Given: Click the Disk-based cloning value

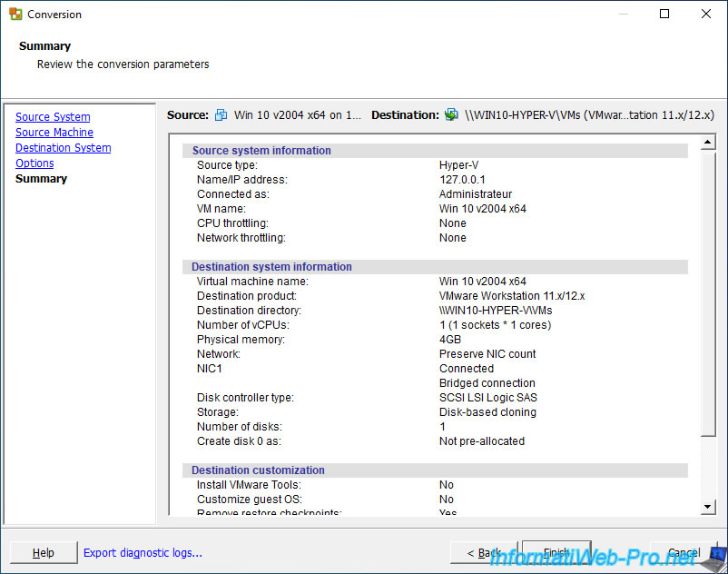Looking at the screenshot, I should 487,412.
